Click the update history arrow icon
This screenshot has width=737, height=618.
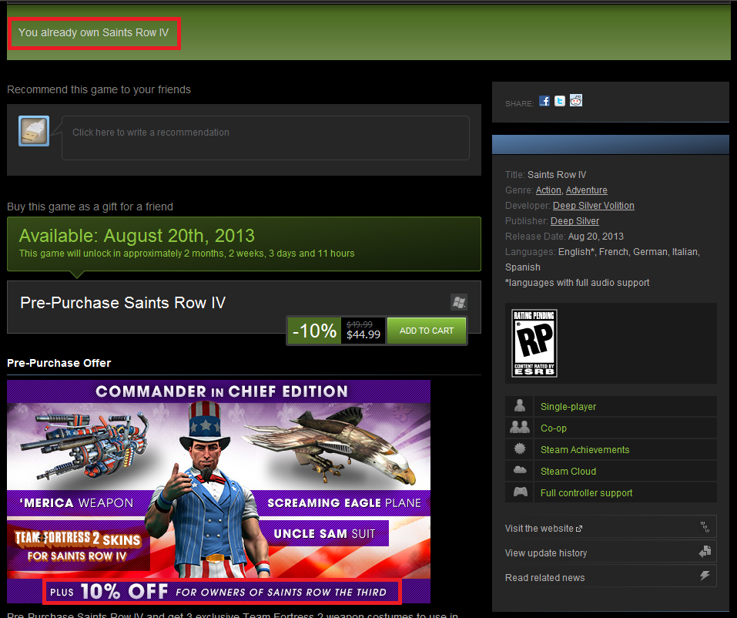(705, 552)
